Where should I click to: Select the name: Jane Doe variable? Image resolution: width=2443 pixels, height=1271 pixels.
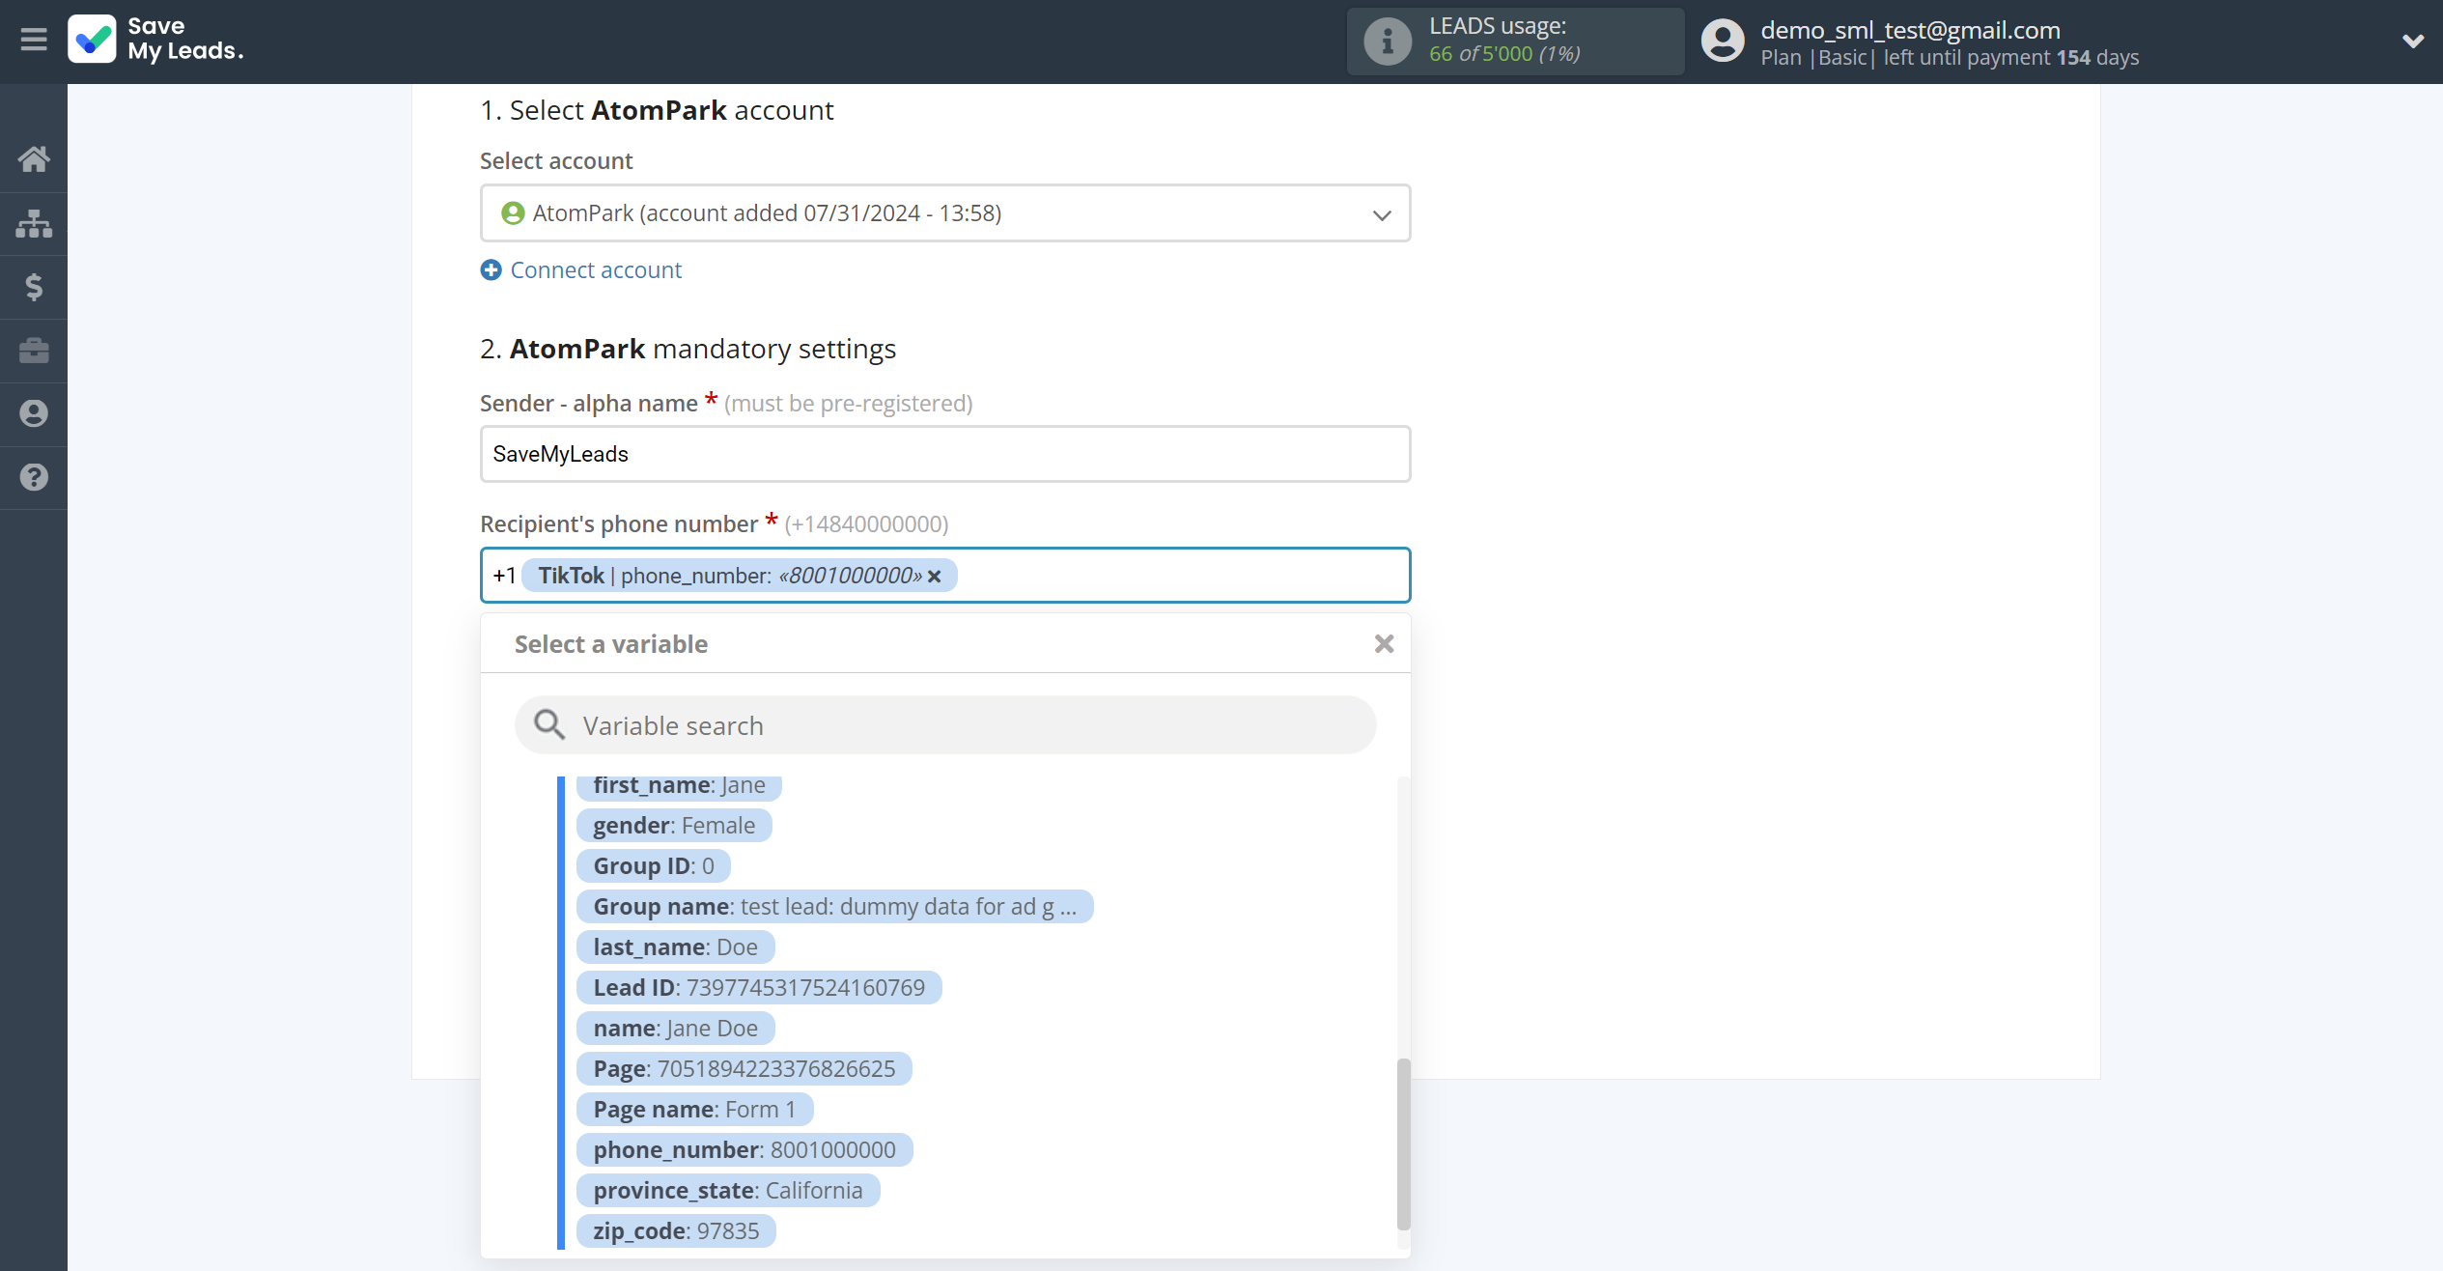pyautogui.click(x=675, y=1029)
